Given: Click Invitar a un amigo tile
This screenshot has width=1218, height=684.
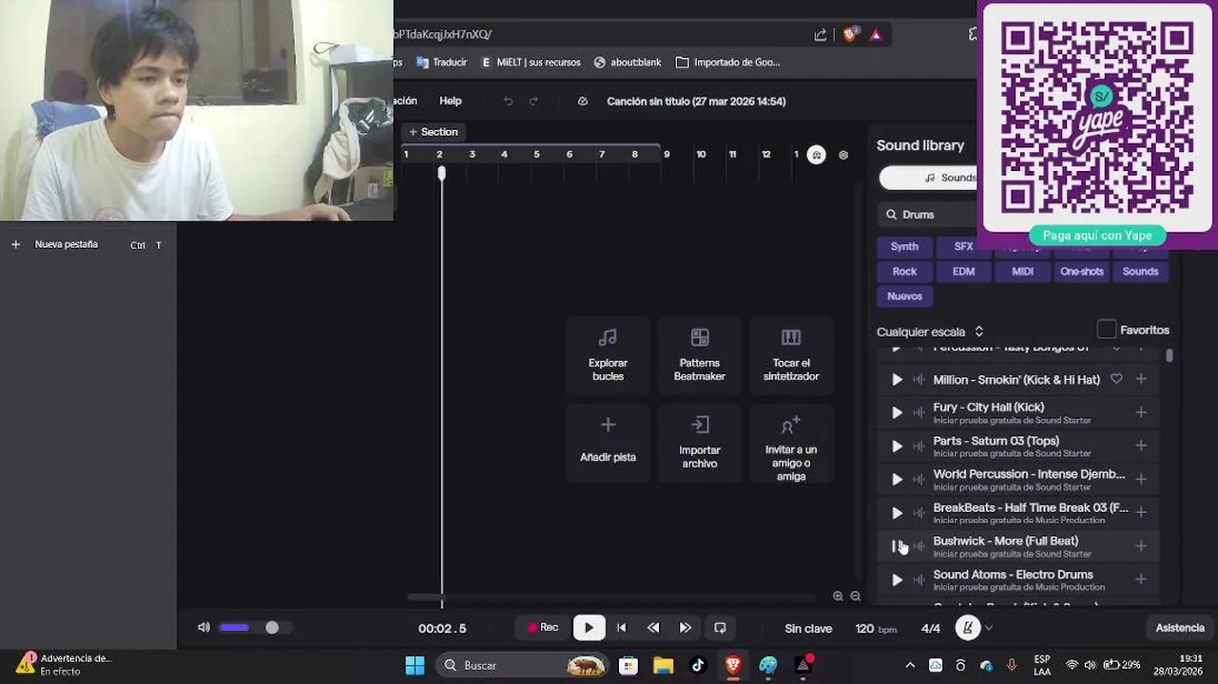Looking at the screenshot, I should click(x=791, y=444).
